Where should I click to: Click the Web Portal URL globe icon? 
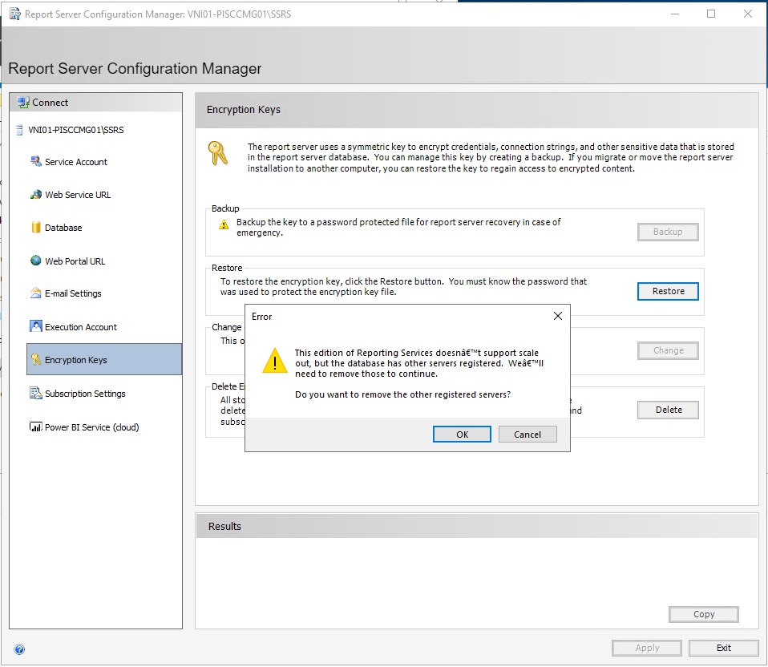pyautogui.click(x=36, y=261)
